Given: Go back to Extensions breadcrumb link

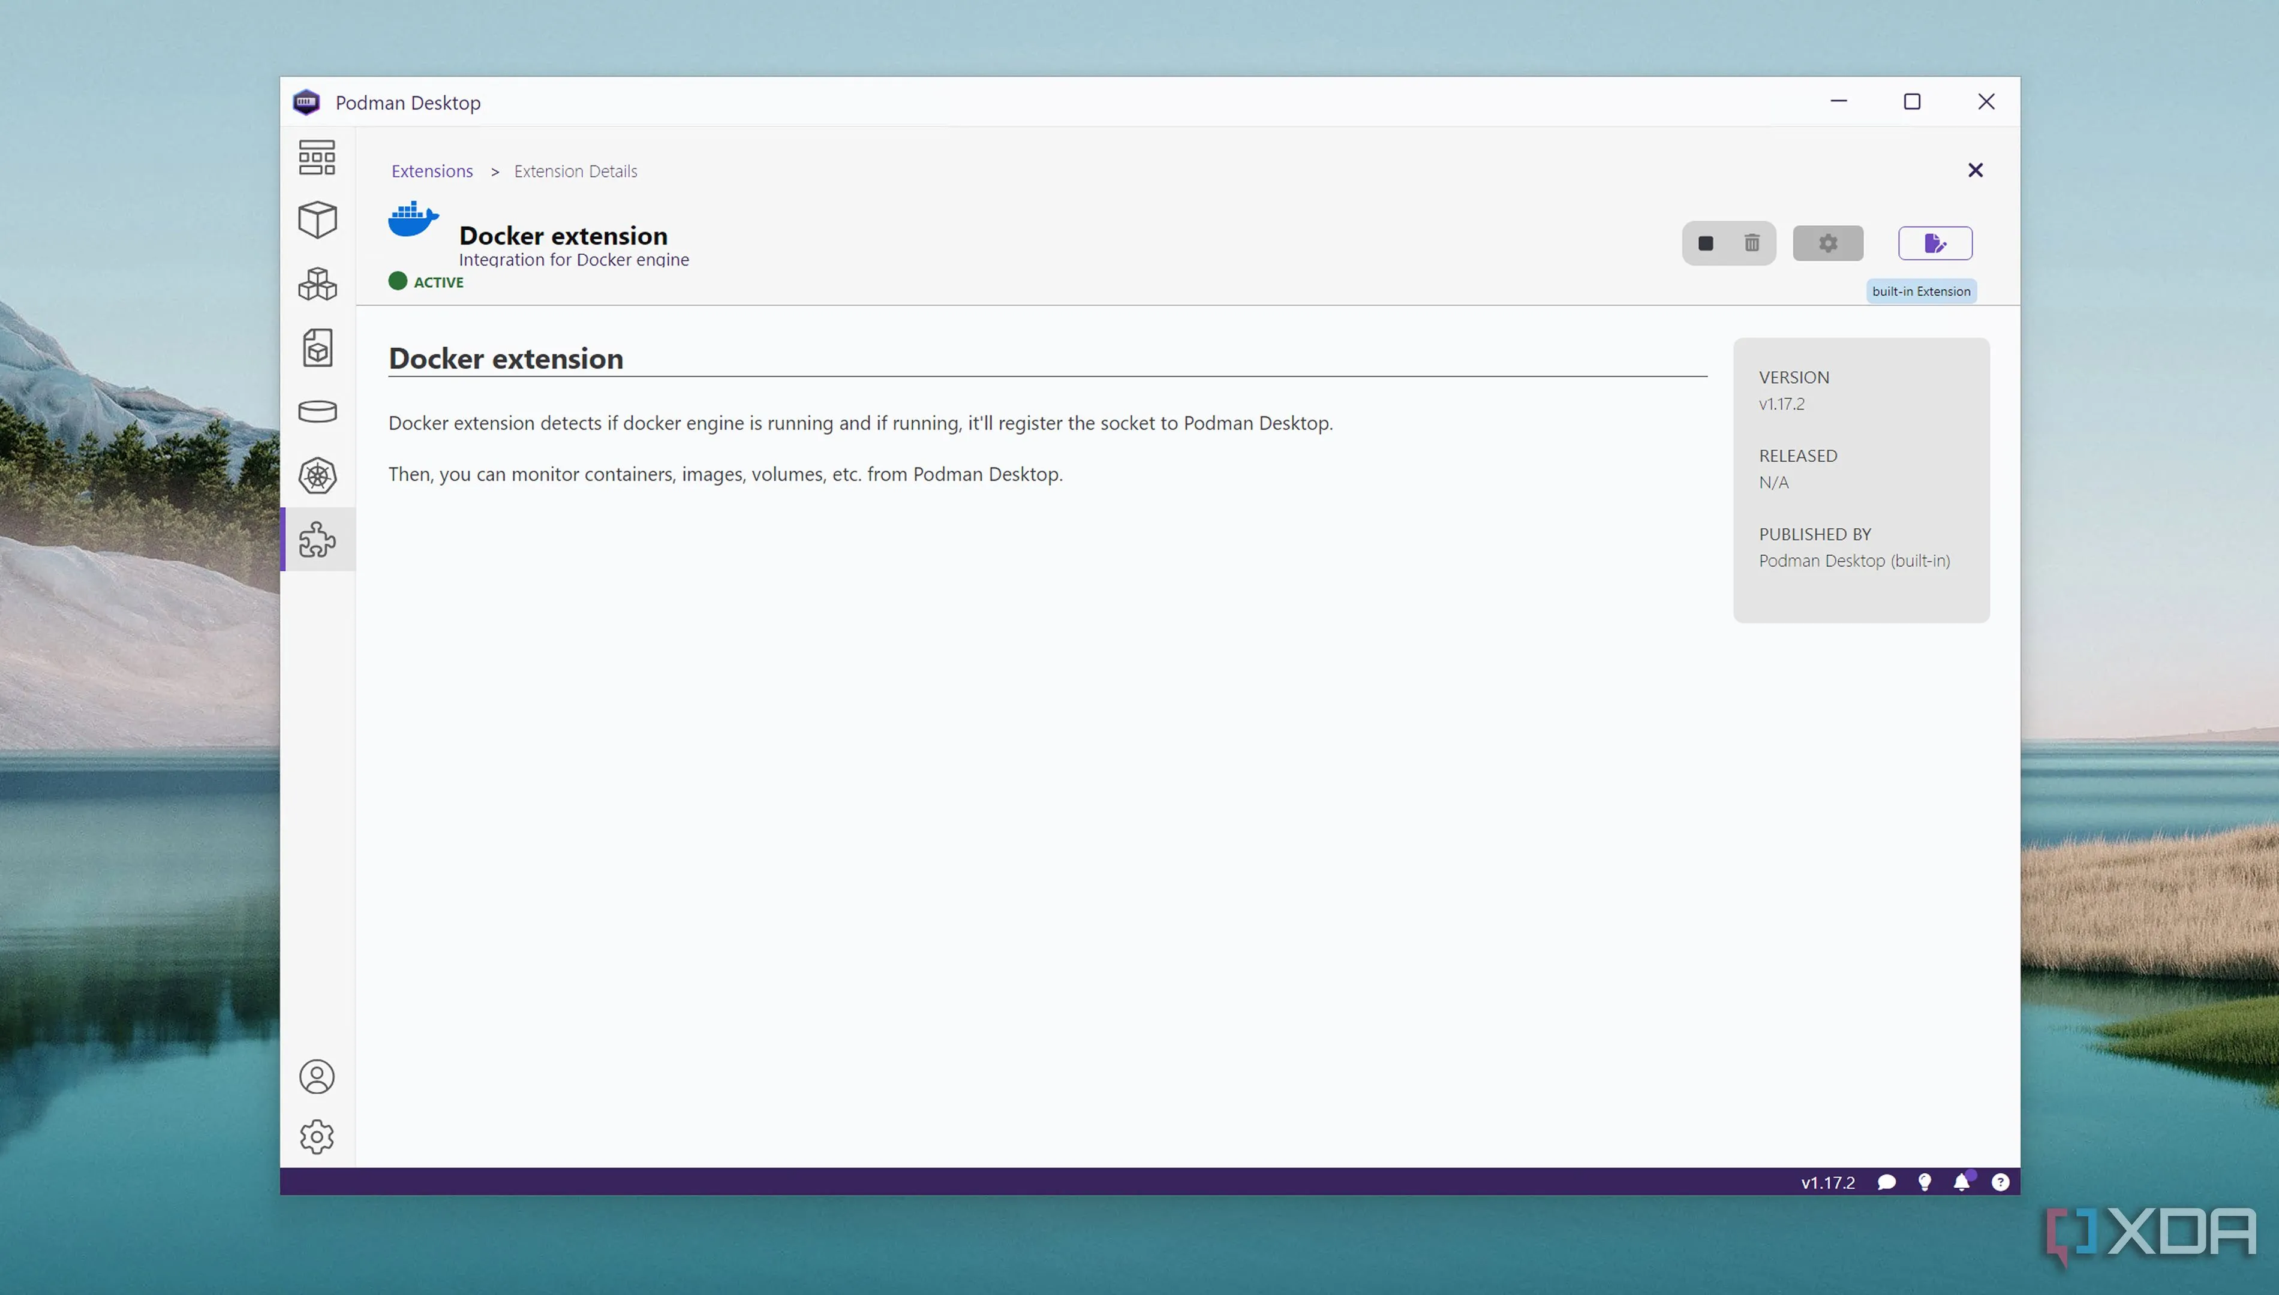Looking at the screenshot, I should point(431,171).
